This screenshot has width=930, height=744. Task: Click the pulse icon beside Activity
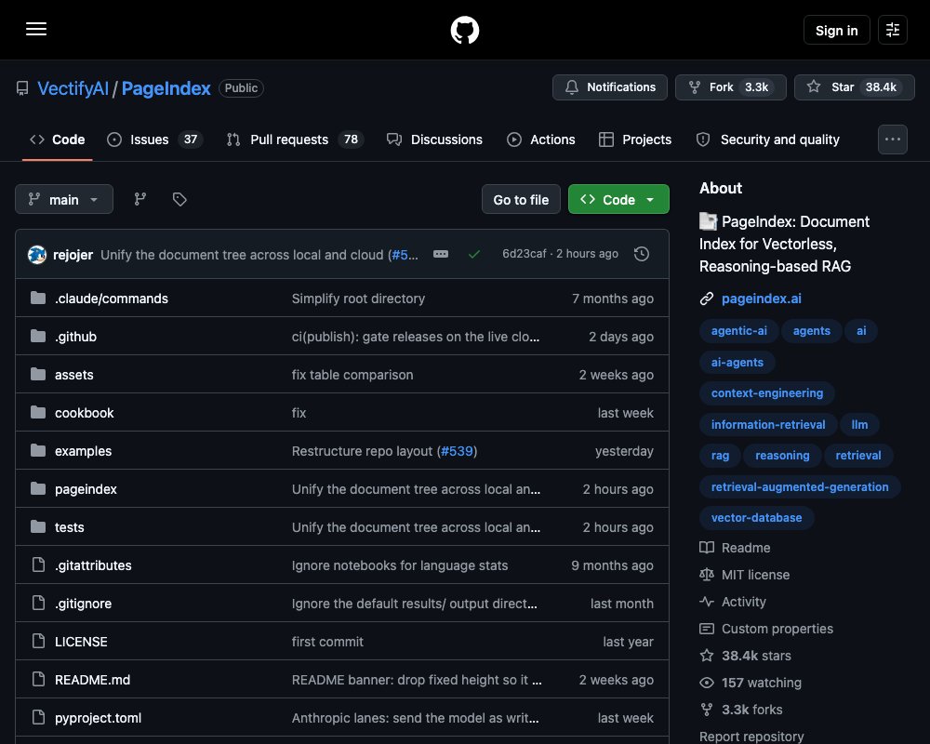(707, 602)
